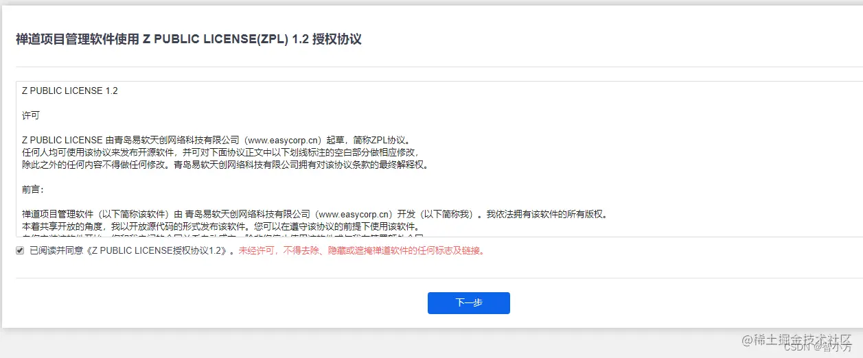The width and height of the screenshot is (863, 358).
Task: Click the line 'Z PUBLIC LICENSE 1.2' in license text
Action: [x=70, y=91]
